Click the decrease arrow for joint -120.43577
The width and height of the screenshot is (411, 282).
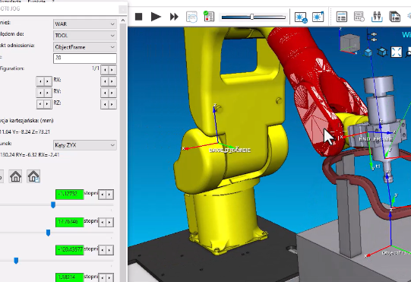103,250
